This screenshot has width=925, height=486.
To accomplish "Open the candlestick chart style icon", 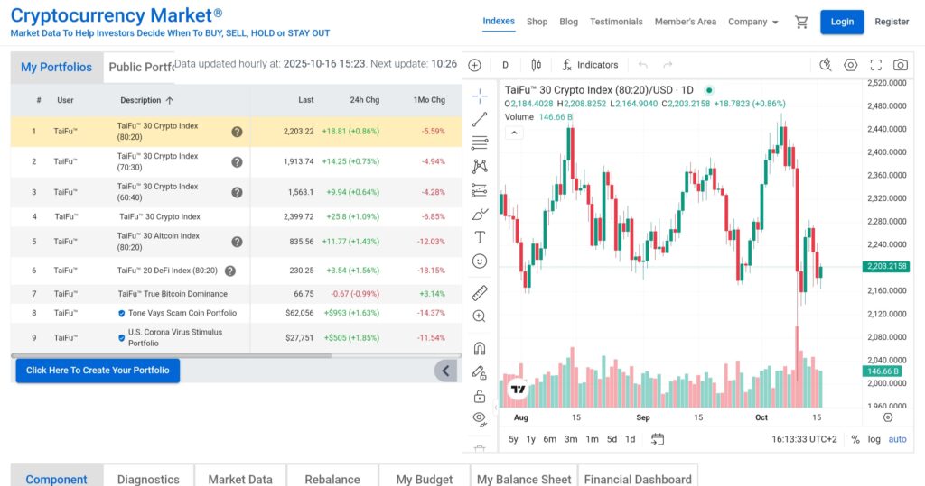I will [x=536, y=65].
